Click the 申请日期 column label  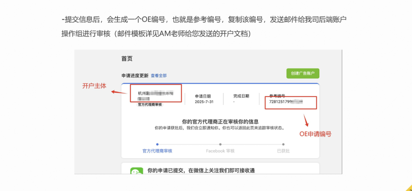tap(203, 96)
